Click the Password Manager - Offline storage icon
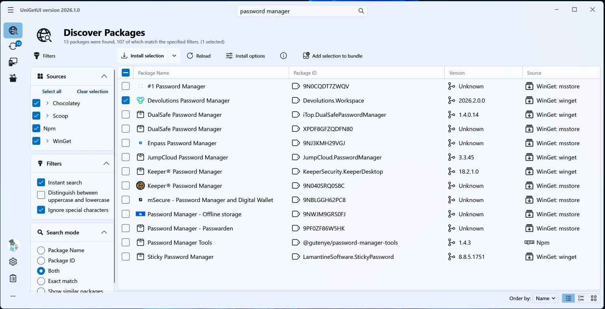The image size is (605, 309). pos(140,214)
